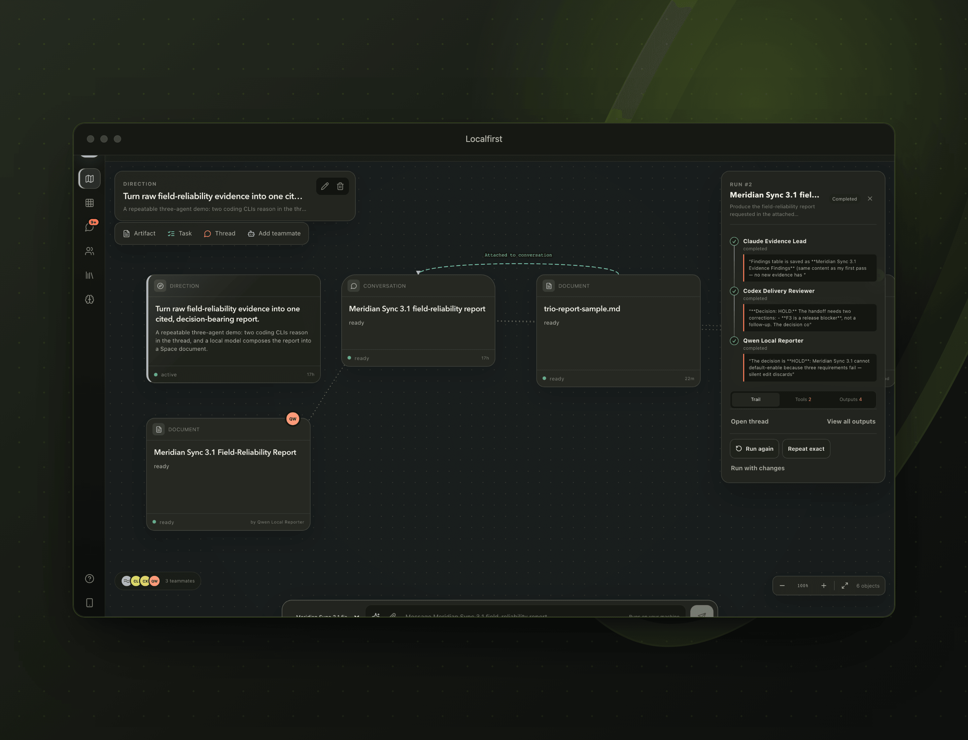Open the 3 teammates pill
Viewport: 968px width, 740px height.
pyautogui.click(x=158, y=581)
